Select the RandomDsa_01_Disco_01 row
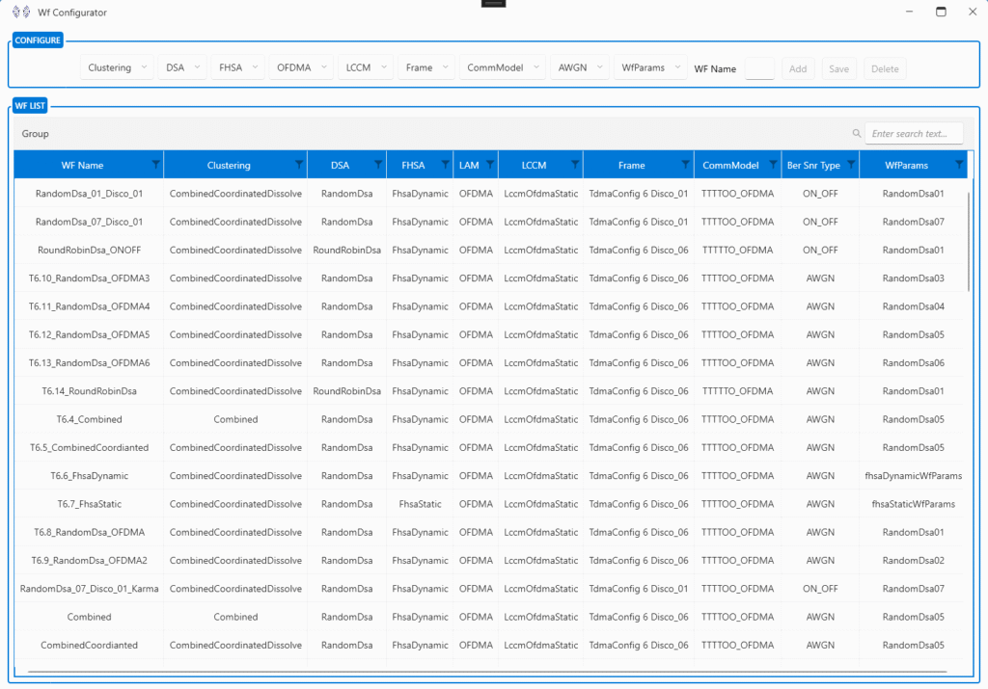988x689 pixels. pyautogui.click(x=488, y=193)
